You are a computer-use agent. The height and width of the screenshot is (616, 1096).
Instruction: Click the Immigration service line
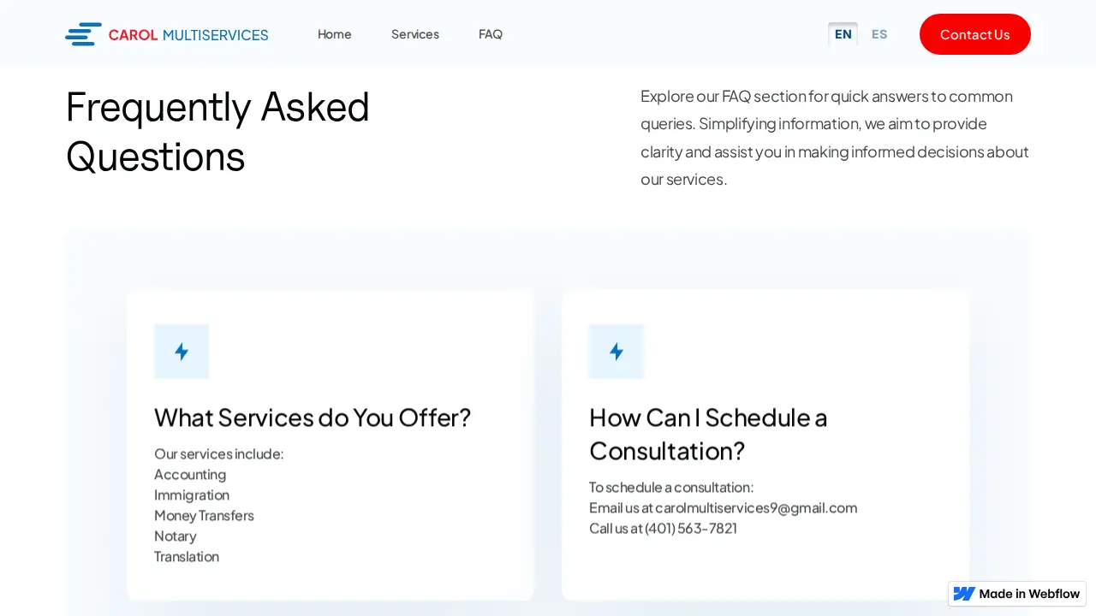(x=192, y=495)
